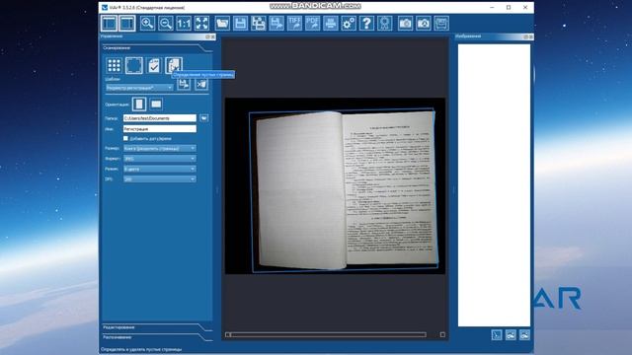The height and width of the screenshot is (355, 632).
Task: Click the second camera icon in the toolbar
Action: (x=424, y=24)
